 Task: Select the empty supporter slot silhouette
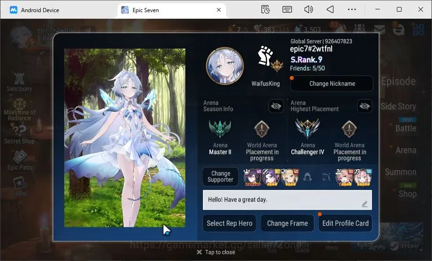[x=307, y=177]
